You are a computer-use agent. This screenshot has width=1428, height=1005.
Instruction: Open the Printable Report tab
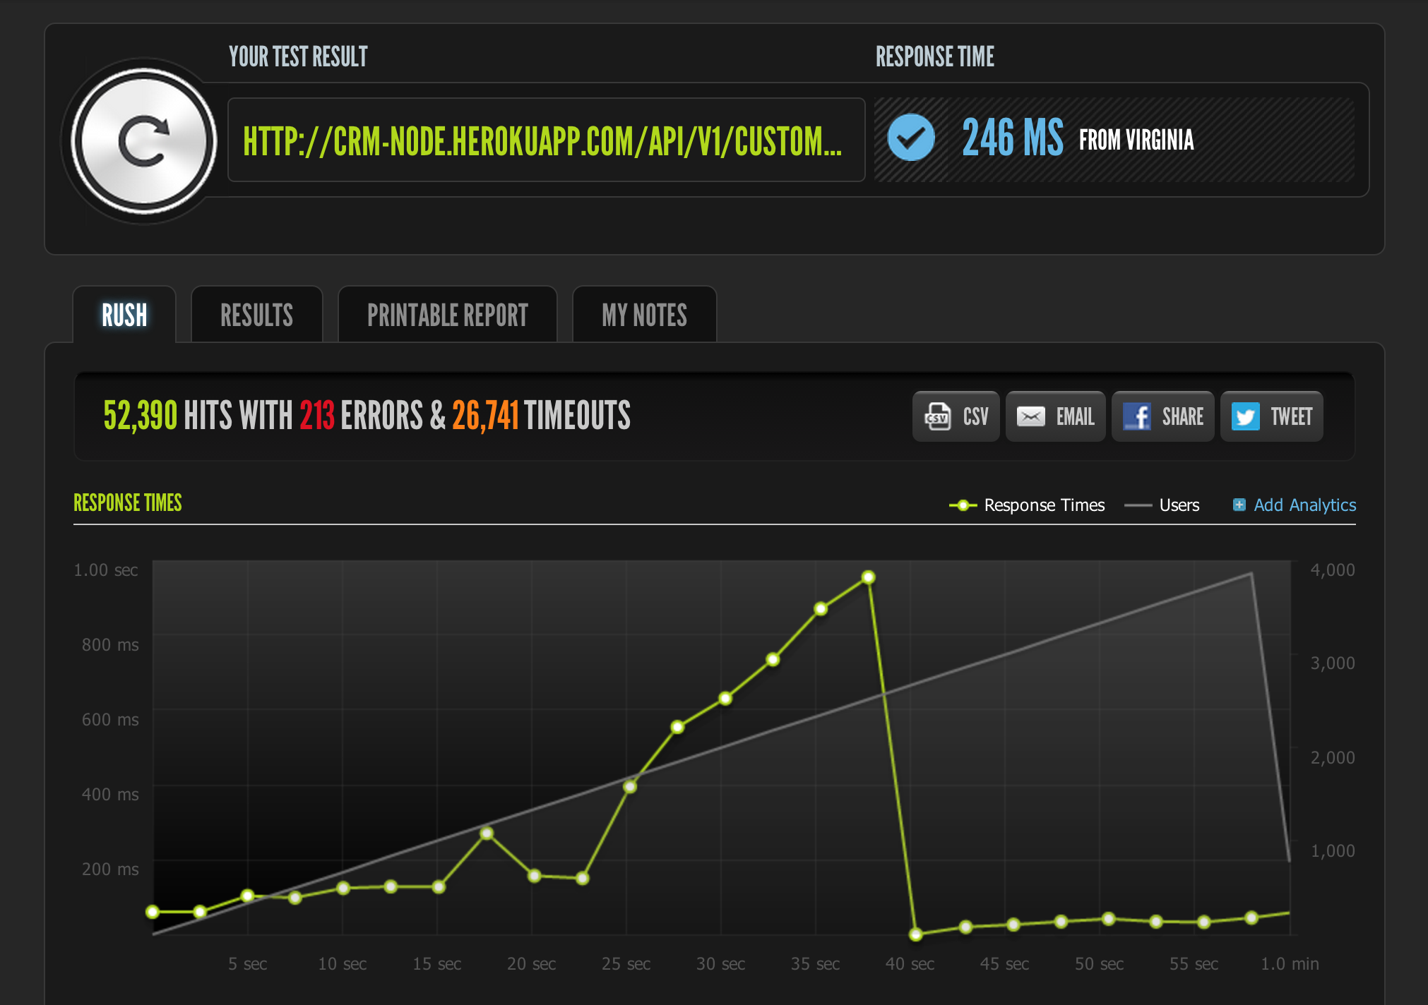click(x=448, y=315)
